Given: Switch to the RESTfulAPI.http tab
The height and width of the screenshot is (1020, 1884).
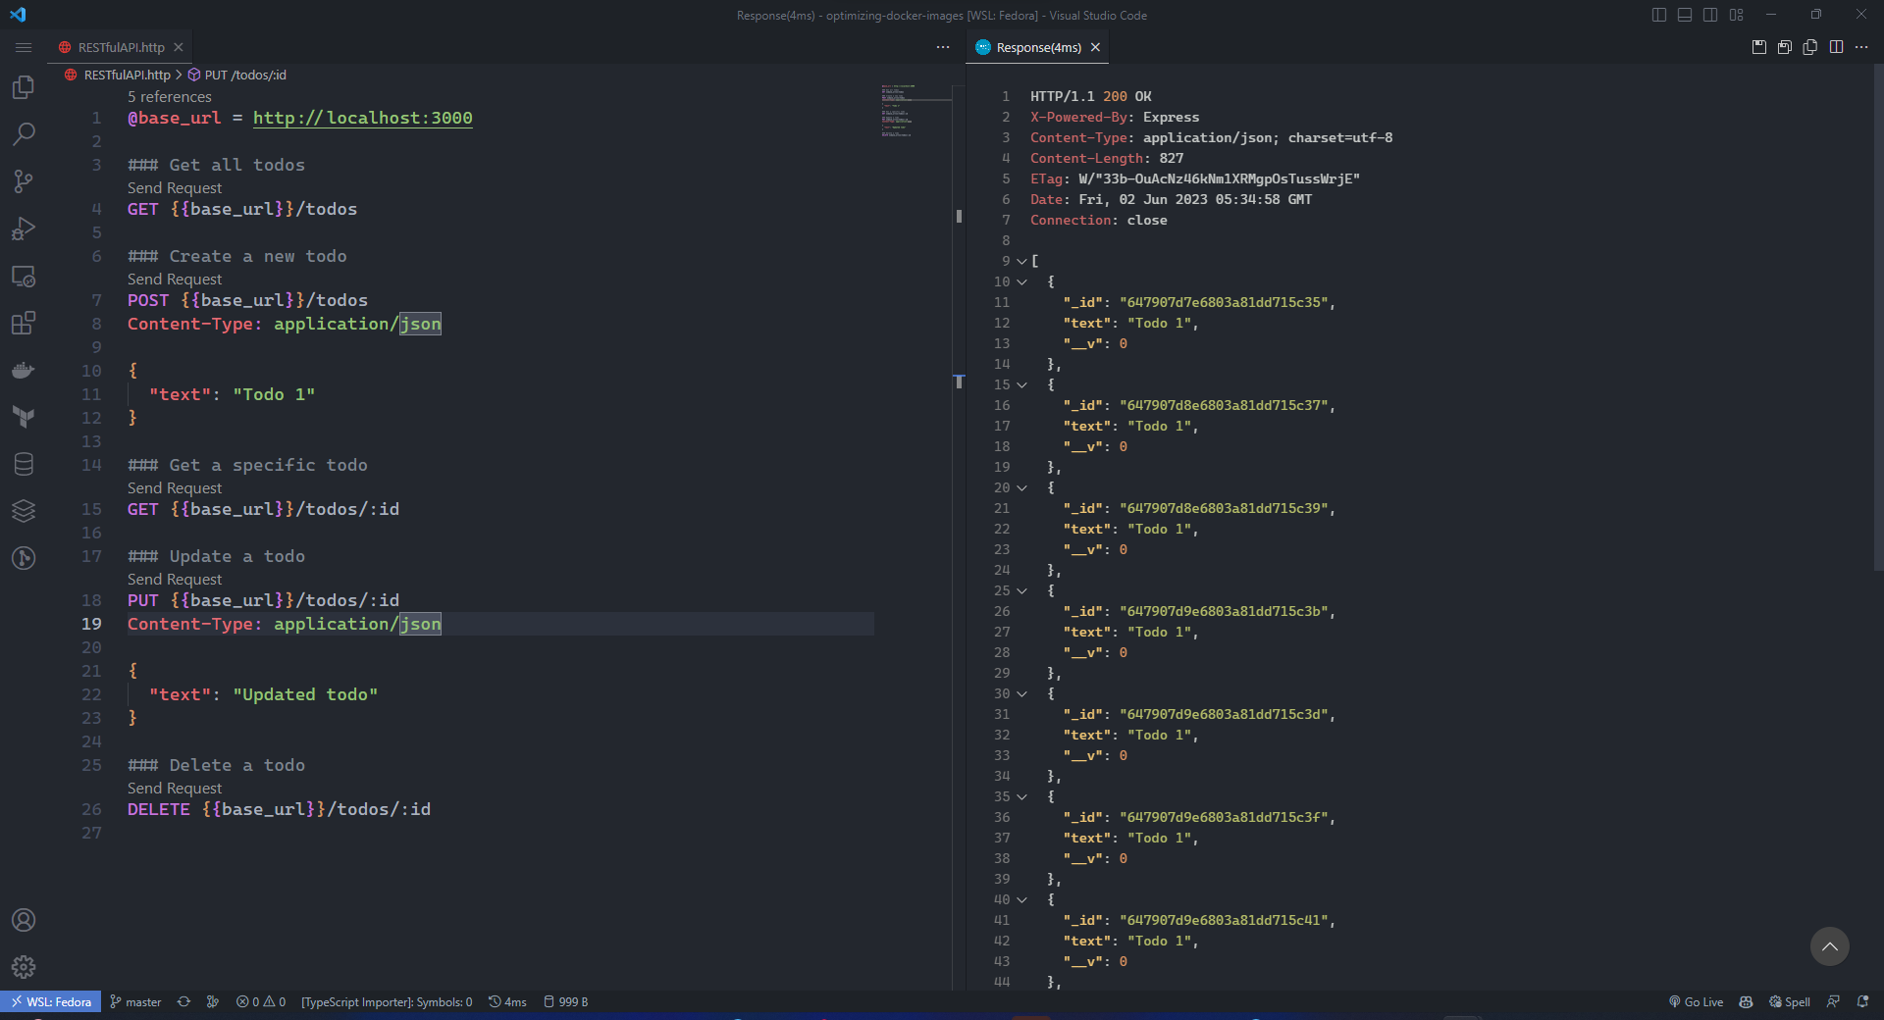Looking at the screenshot, I should (x=121, y=47).
